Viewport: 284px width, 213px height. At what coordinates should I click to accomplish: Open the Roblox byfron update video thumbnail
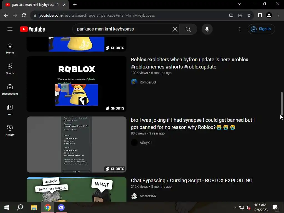77,84
